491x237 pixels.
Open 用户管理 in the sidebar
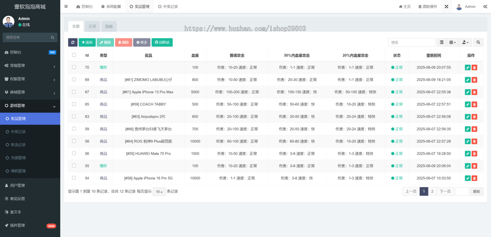coord(30,185)
